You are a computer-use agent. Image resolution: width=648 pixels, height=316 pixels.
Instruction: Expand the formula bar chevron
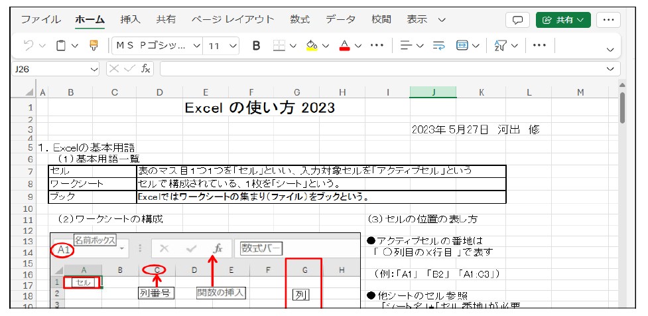pyautogui.click(x=610, y=69)
